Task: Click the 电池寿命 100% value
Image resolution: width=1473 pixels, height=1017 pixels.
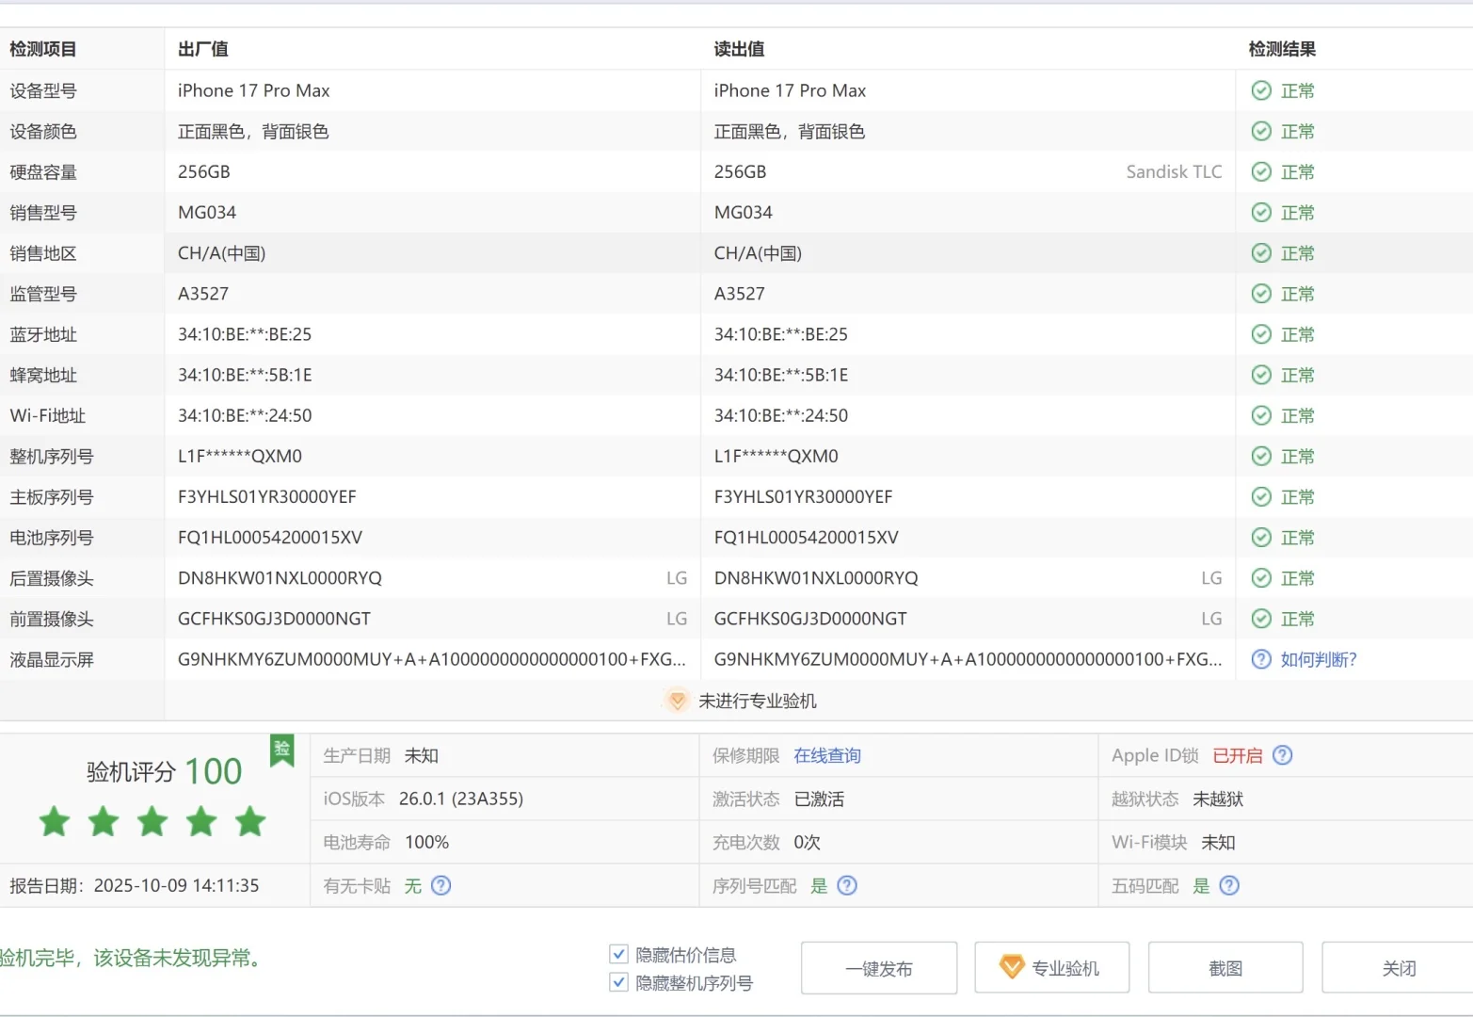Action: 426,842
